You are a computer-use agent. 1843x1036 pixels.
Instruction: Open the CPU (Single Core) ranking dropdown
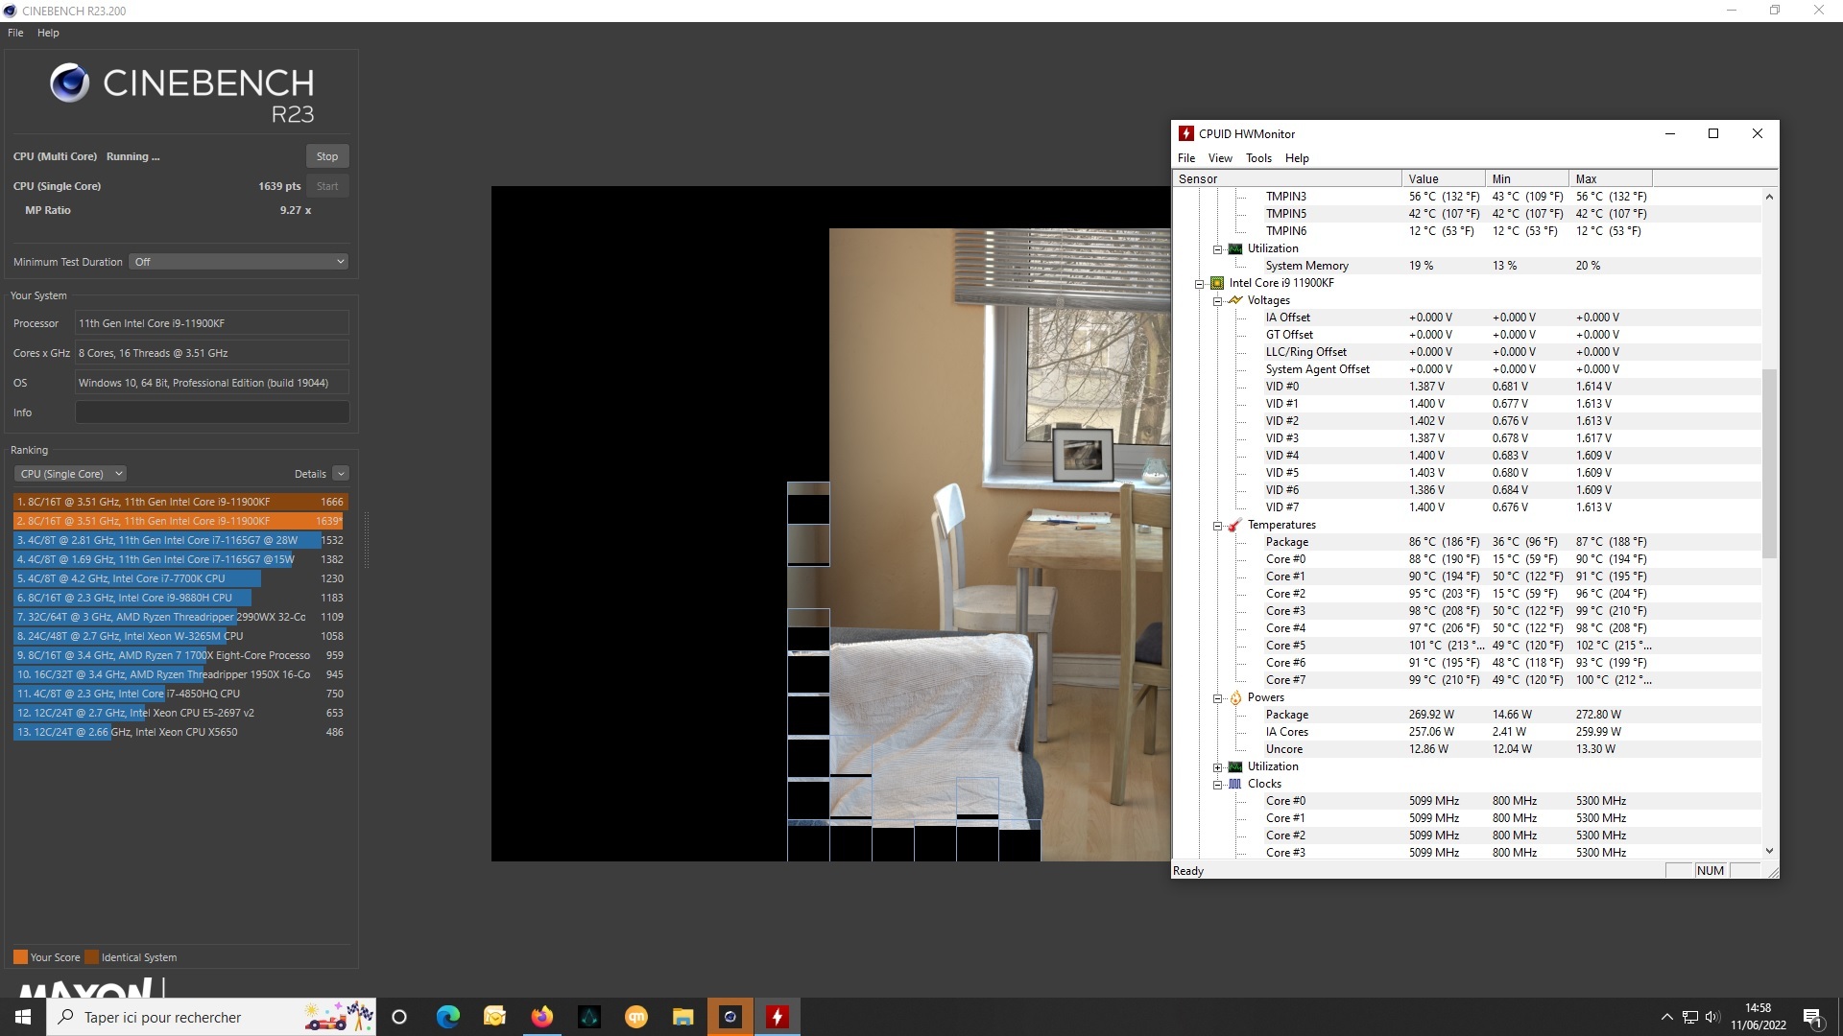coord(71,474)
